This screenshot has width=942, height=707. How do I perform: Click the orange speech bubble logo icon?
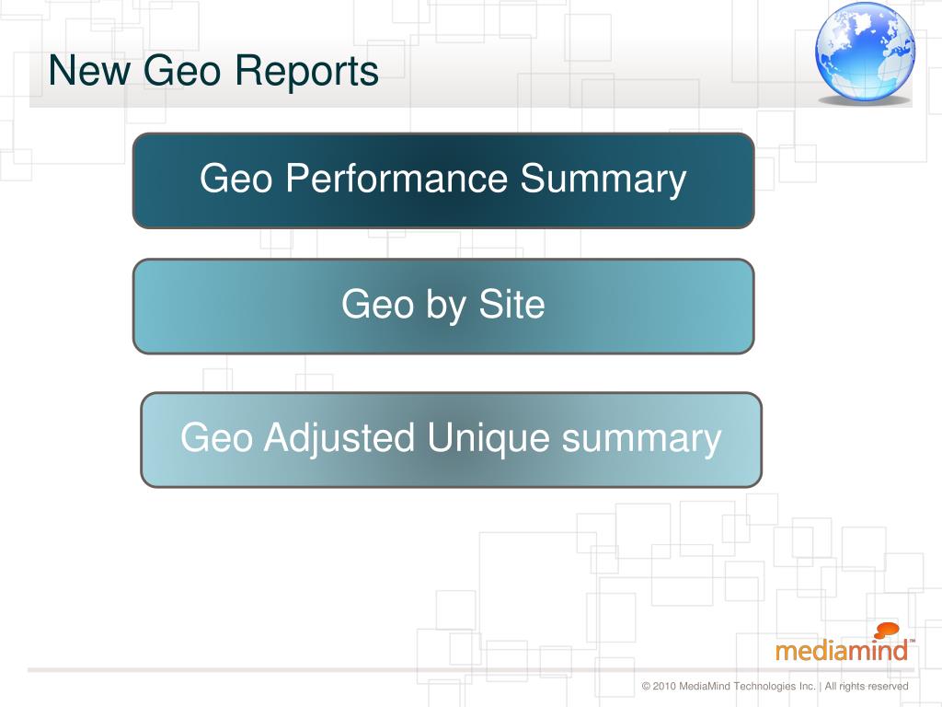[x=886, y=631]
